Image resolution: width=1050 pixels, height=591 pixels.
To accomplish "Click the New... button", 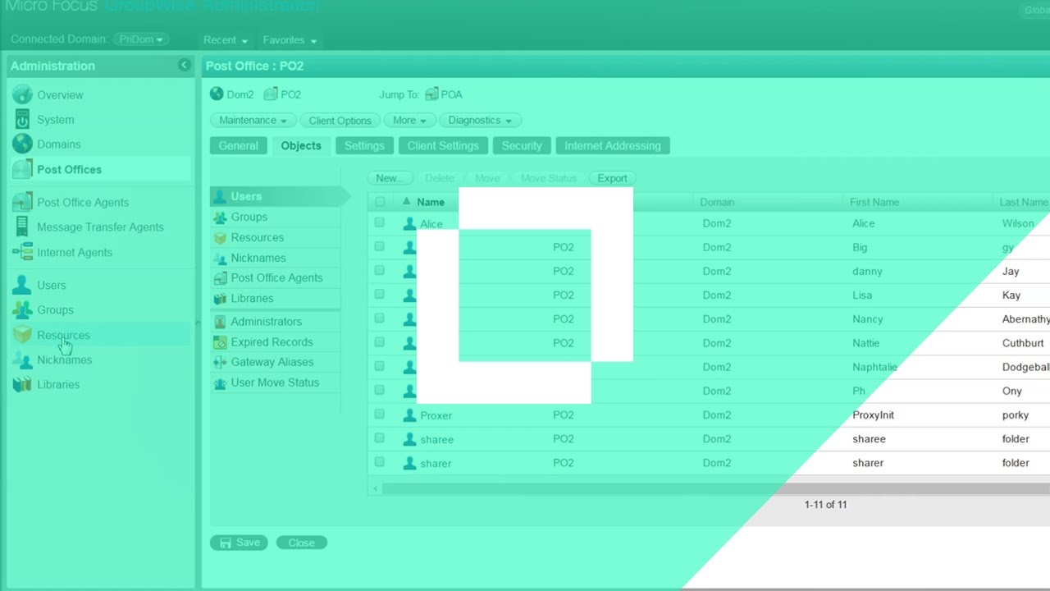I will click(389, 178).
